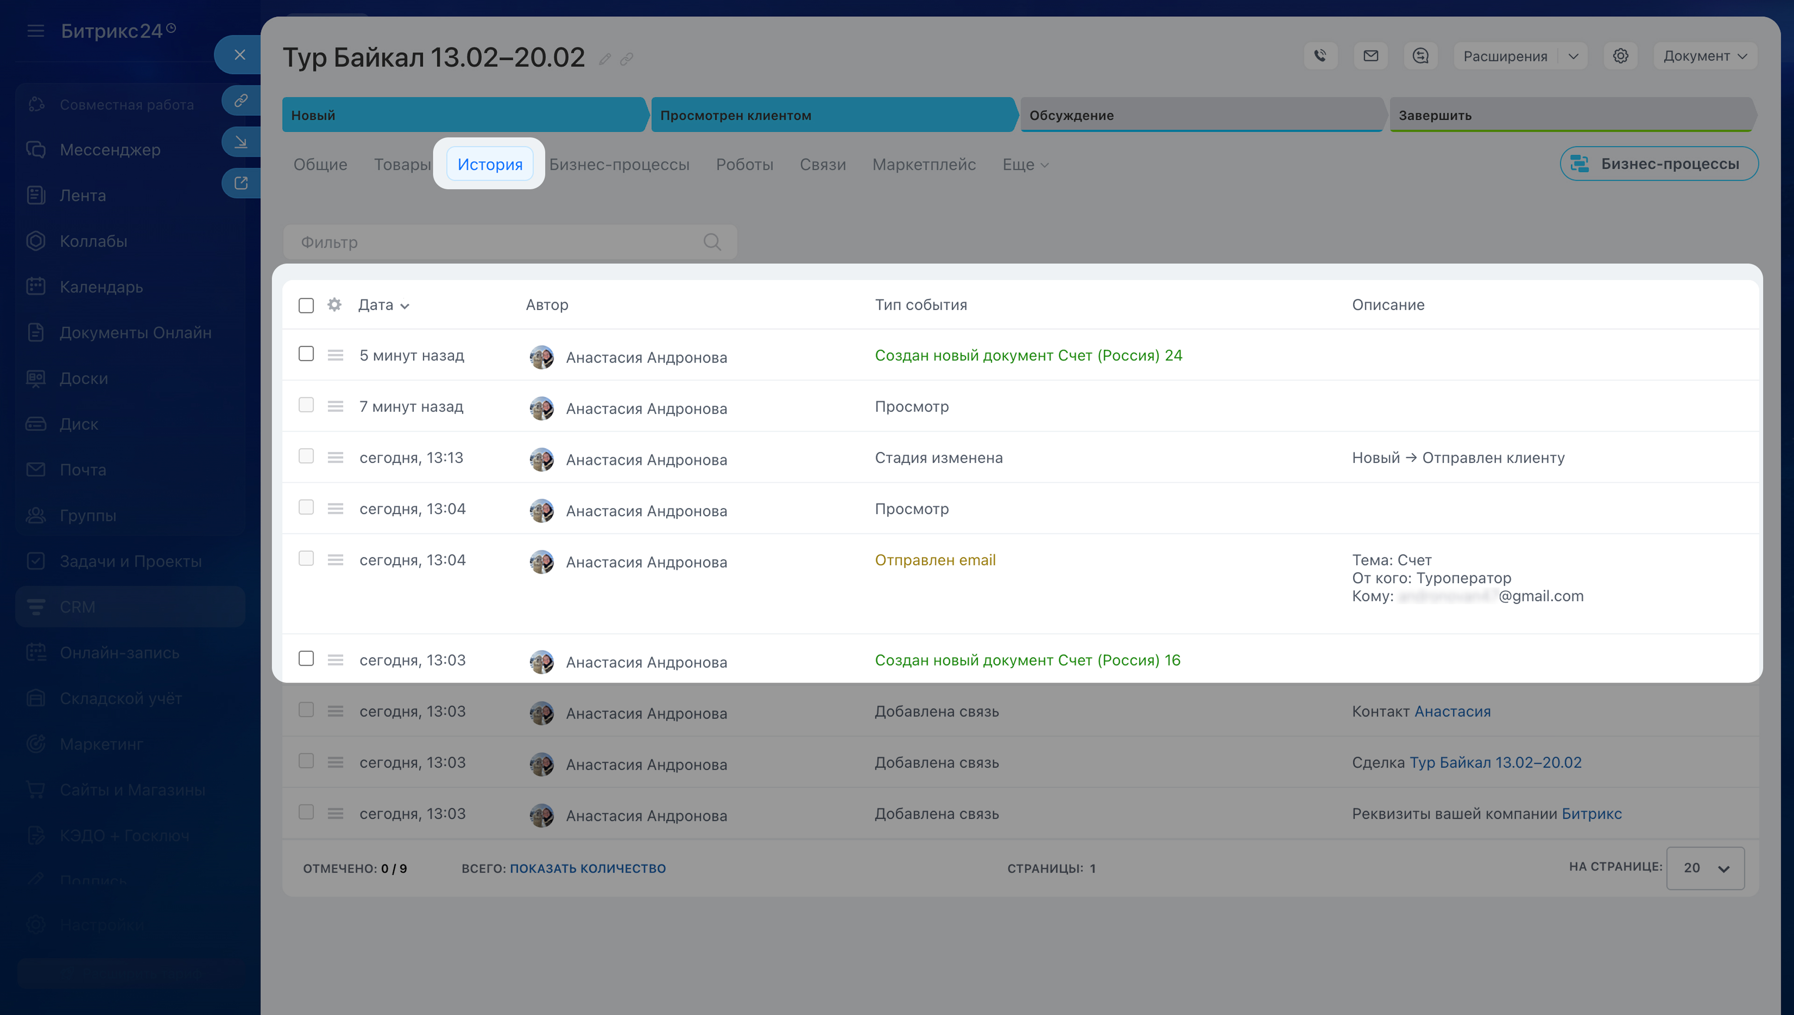Open the per-page count dropdown showing 20
1794x1015 pixels.
click(x=1705, y=868)
